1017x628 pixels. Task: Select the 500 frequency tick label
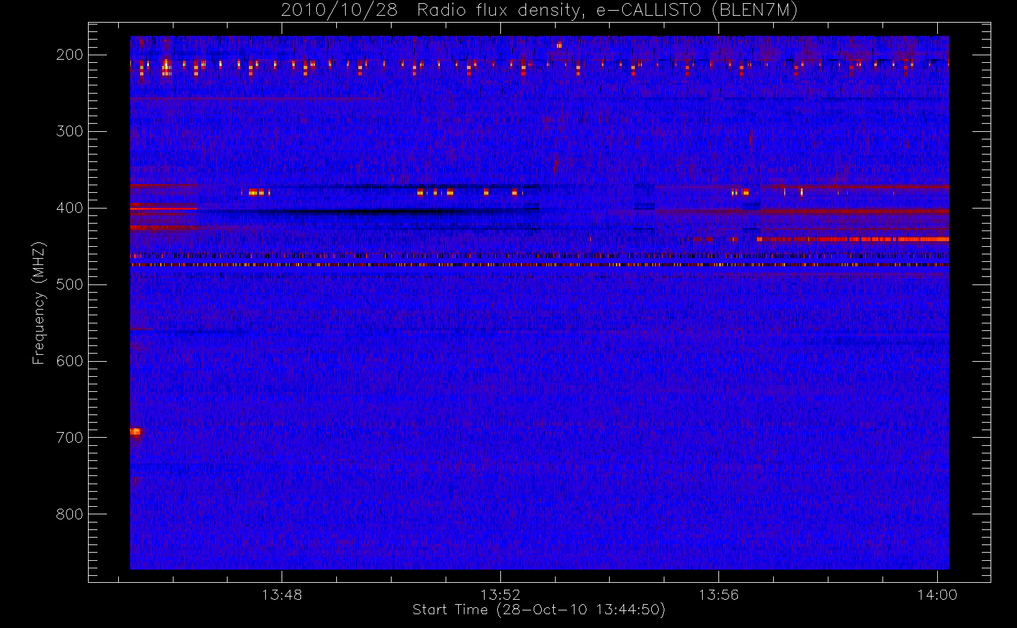click(70, 284)
